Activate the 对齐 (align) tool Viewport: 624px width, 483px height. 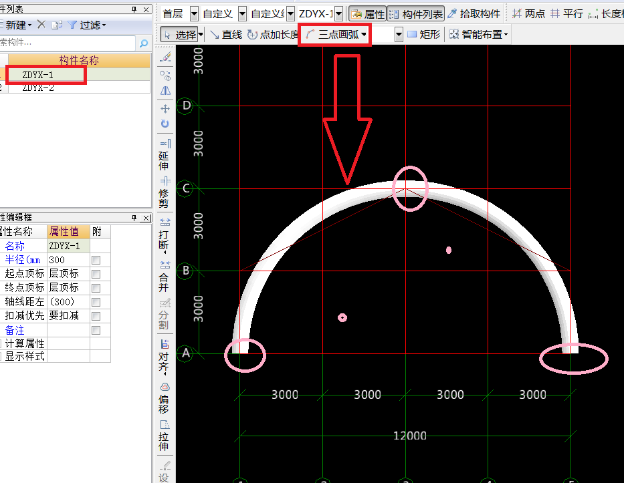[164, 357]
